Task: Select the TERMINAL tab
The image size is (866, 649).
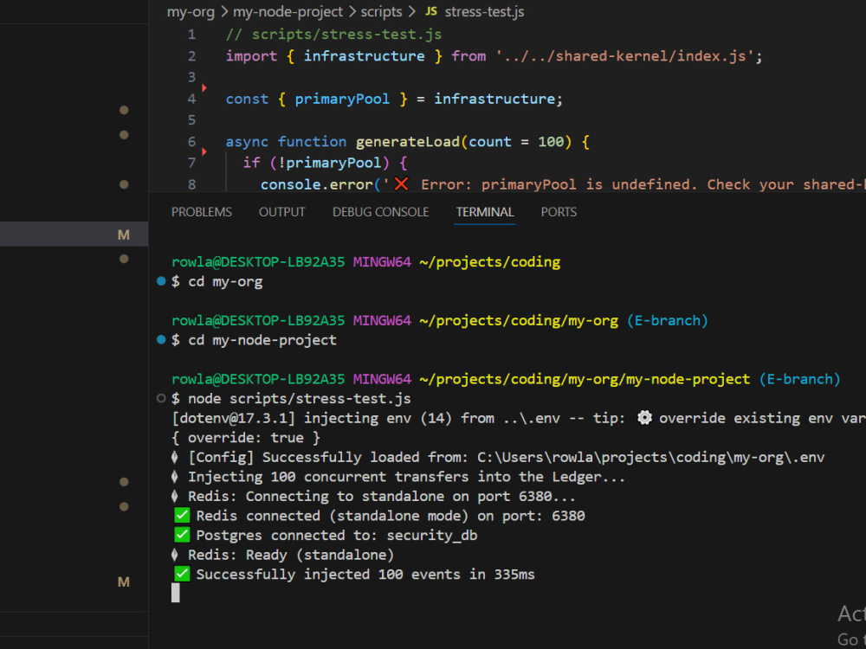Action: 485,212
